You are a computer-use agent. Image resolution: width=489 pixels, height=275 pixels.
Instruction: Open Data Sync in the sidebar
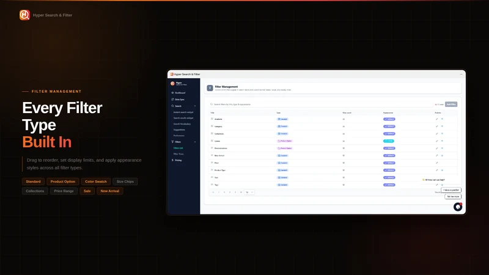pos(178,100)
